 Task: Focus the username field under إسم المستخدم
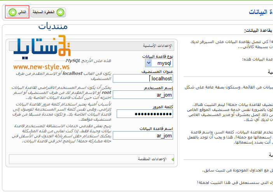143,95
